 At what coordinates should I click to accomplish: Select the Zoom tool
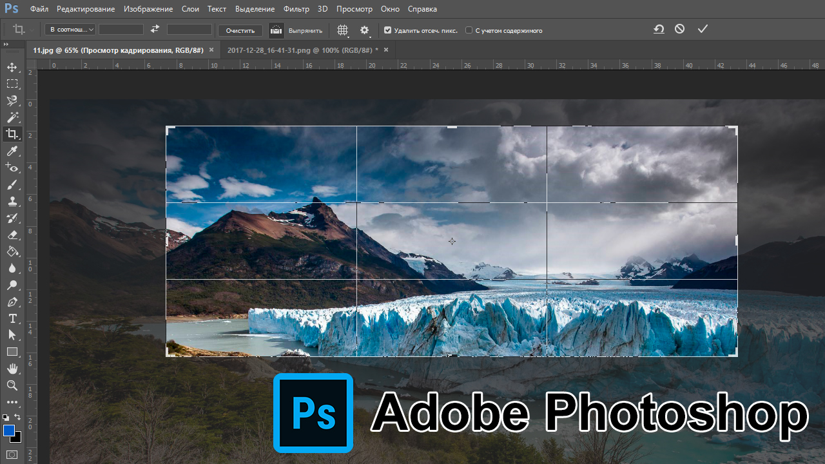tap(12, 385)
